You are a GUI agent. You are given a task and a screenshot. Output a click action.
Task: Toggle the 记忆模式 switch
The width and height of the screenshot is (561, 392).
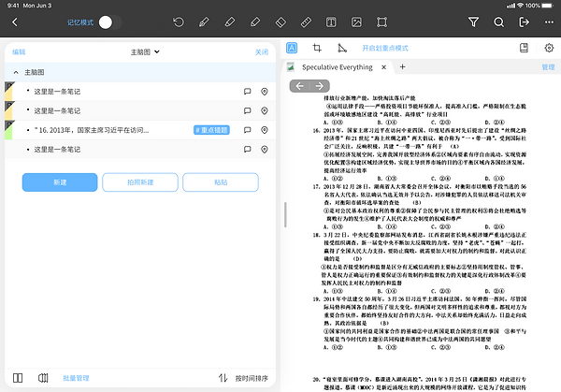point(109,22)
